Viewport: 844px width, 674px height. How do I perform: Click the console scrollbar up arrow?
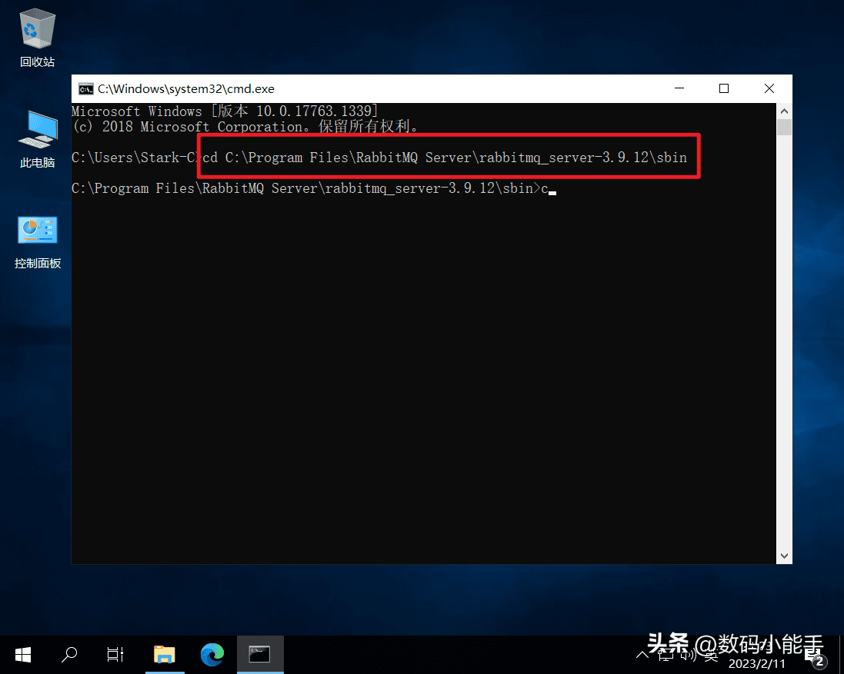tap(784, 110)
